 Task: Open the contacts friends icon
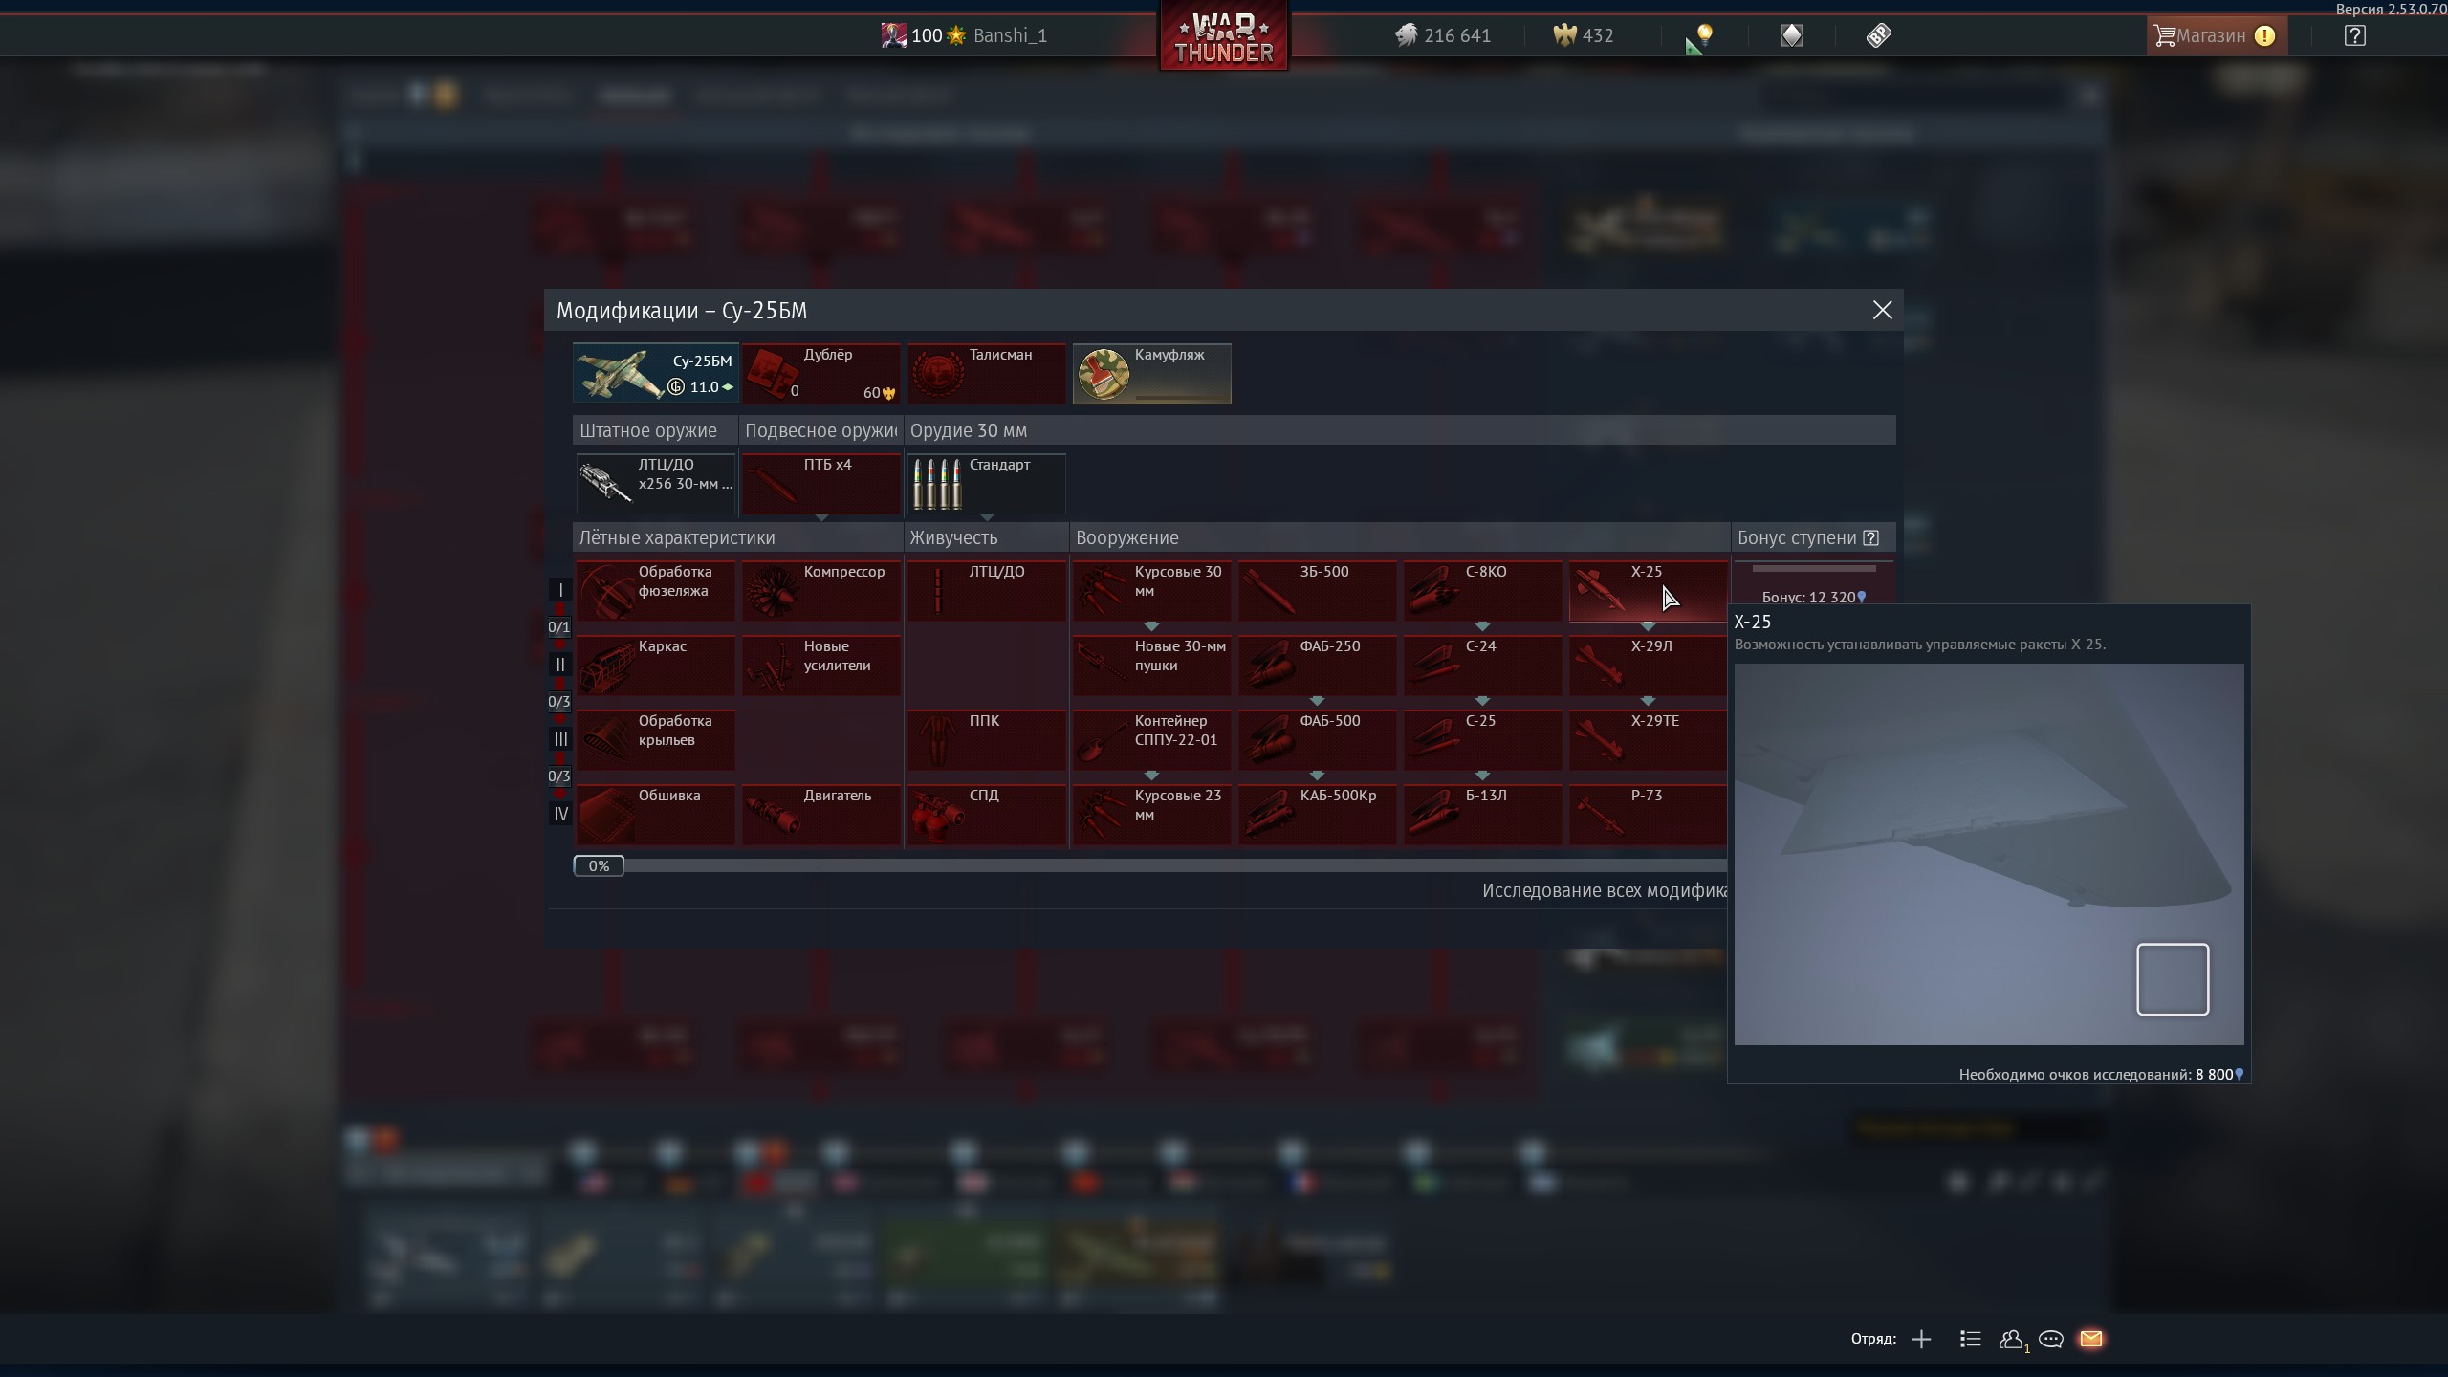pos(2011,1339)
